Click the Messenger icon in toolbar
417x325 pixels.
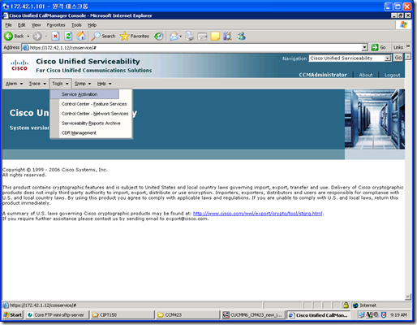tap(241, 36)
